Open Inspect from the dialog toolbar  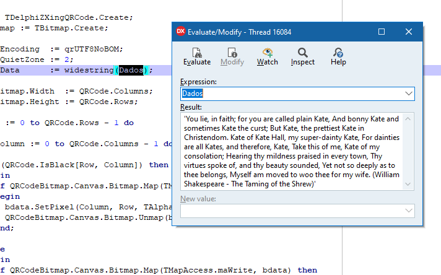(303, 56)
